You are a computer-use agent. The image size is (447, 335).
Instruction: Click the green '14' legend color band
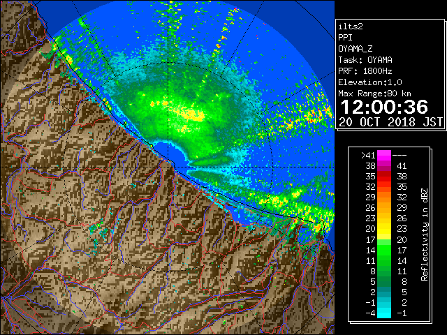pyautogui.click(x=384, y=250)
